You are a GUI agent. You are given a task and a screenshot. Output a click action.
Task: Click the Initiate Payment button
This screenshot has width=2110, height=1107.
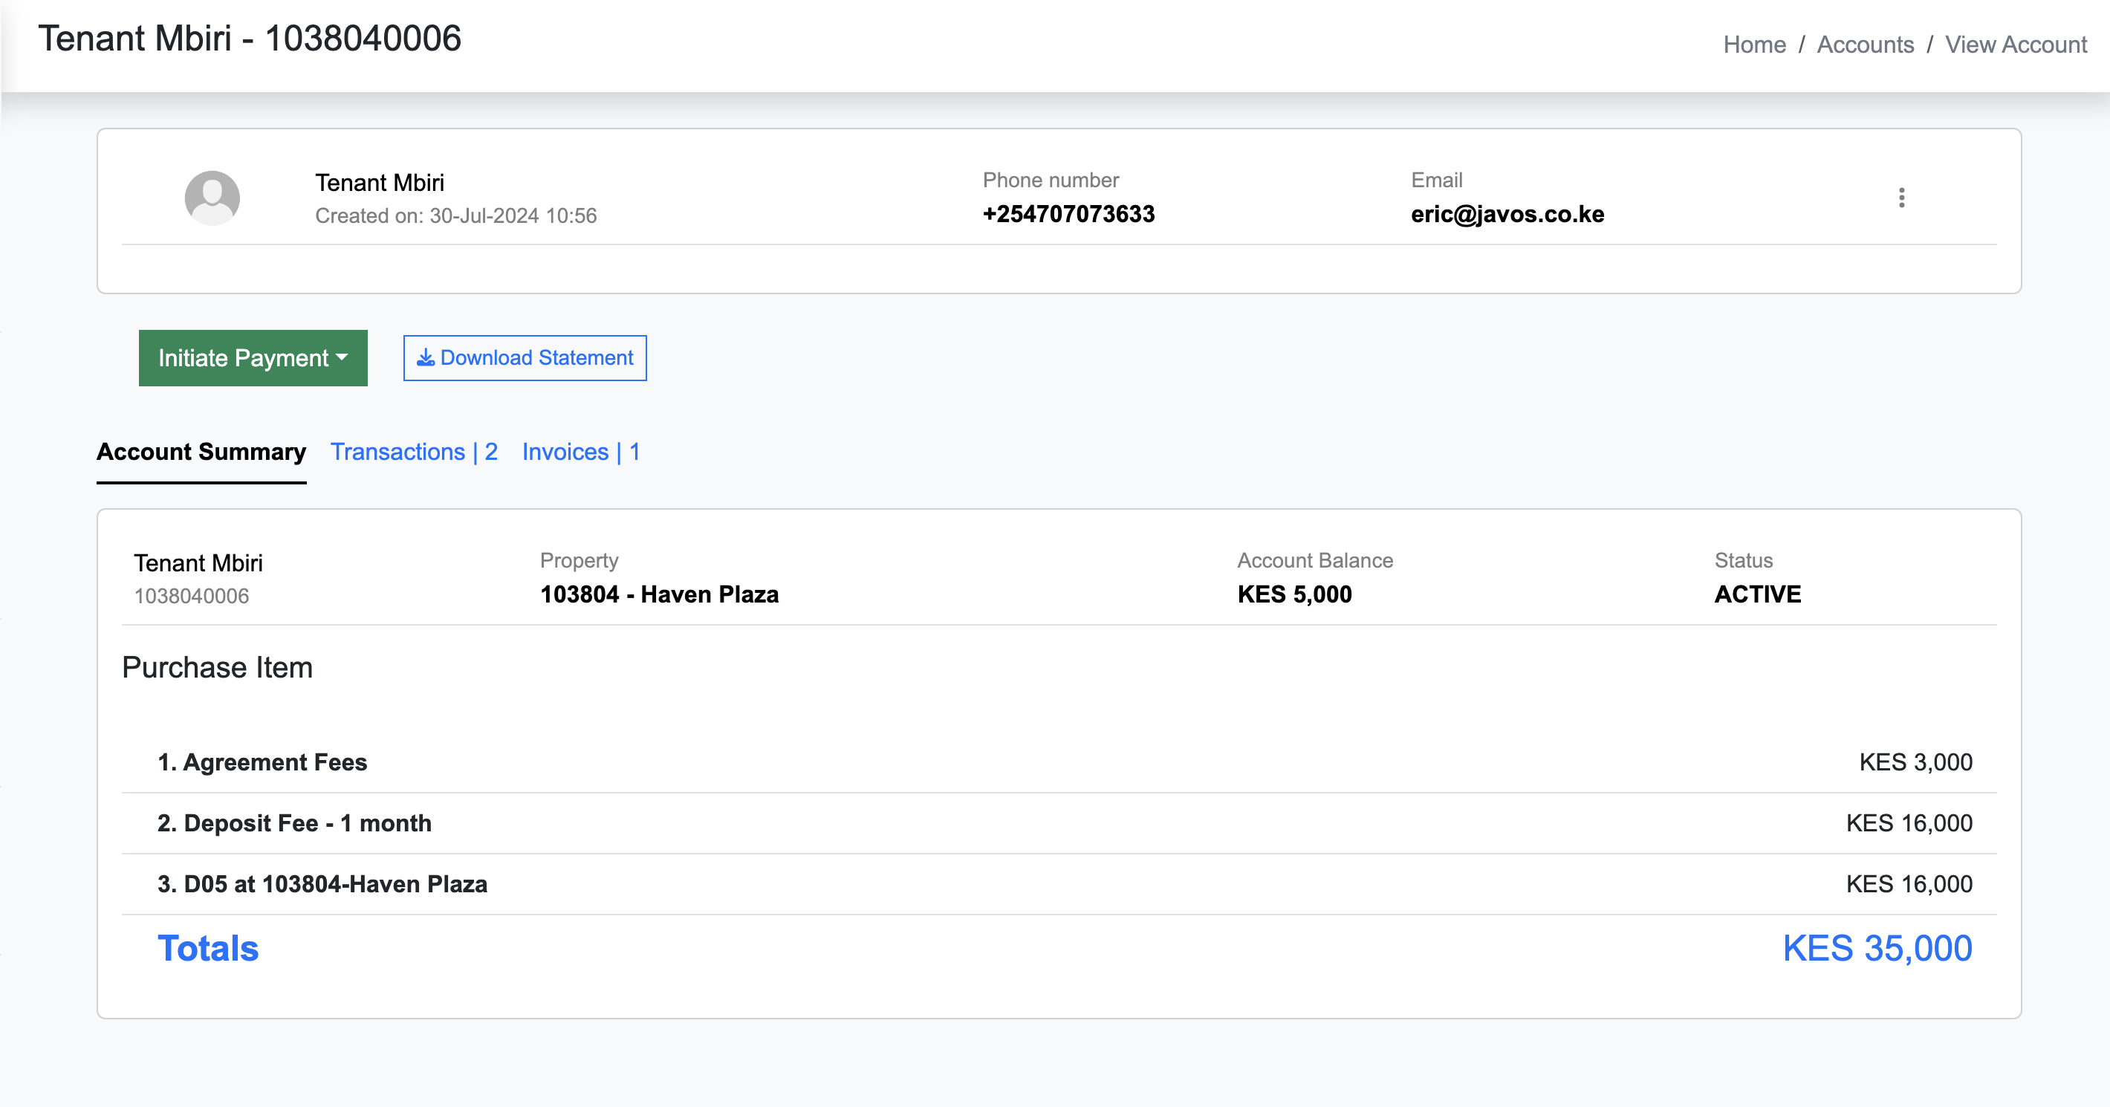[253, 357]
